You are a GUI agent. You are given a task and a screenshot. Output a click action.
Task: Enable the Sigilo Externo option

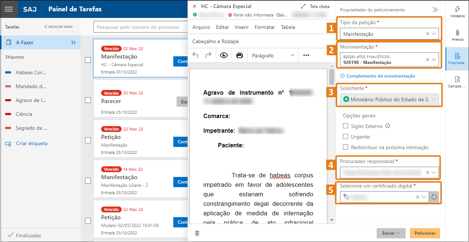point(345,126)
